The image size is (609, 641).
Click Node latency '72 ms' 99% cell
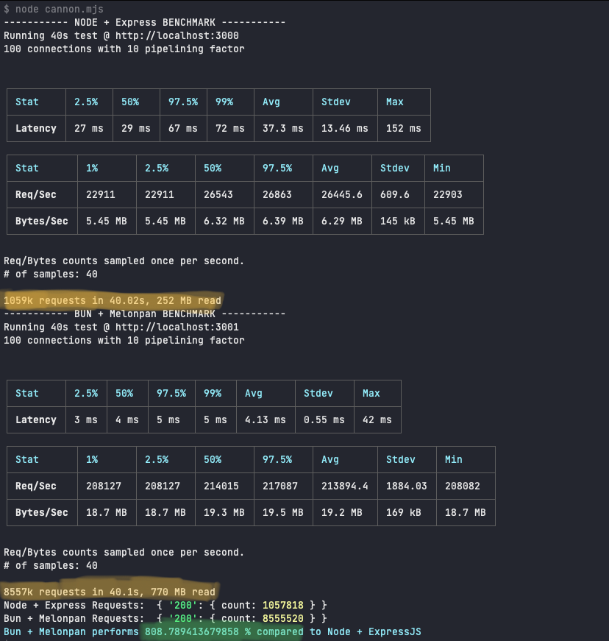[x=230, y=128]
